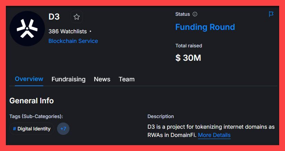Screen dimensions: 285x151
Task: Click the Description label
Action: point(161,117)
